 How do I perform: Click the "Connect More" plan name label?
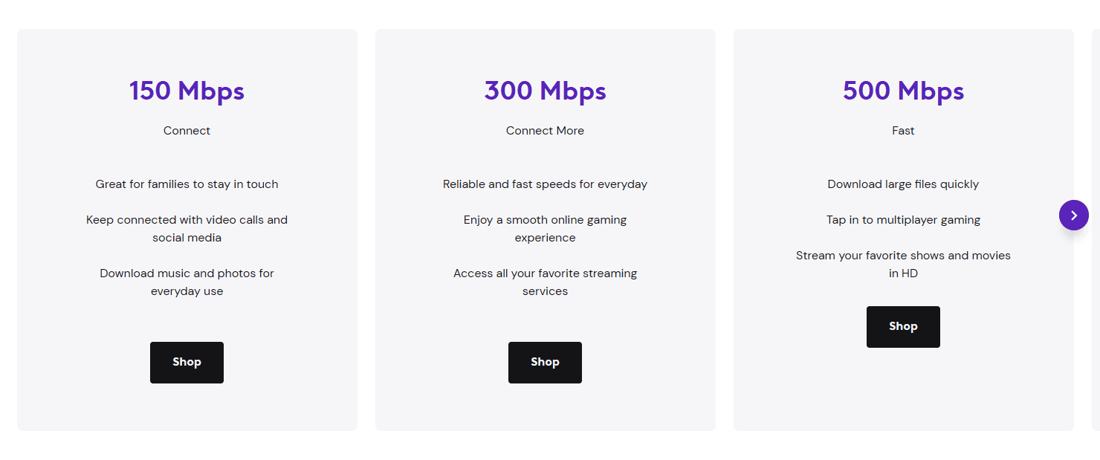(545, 131)
